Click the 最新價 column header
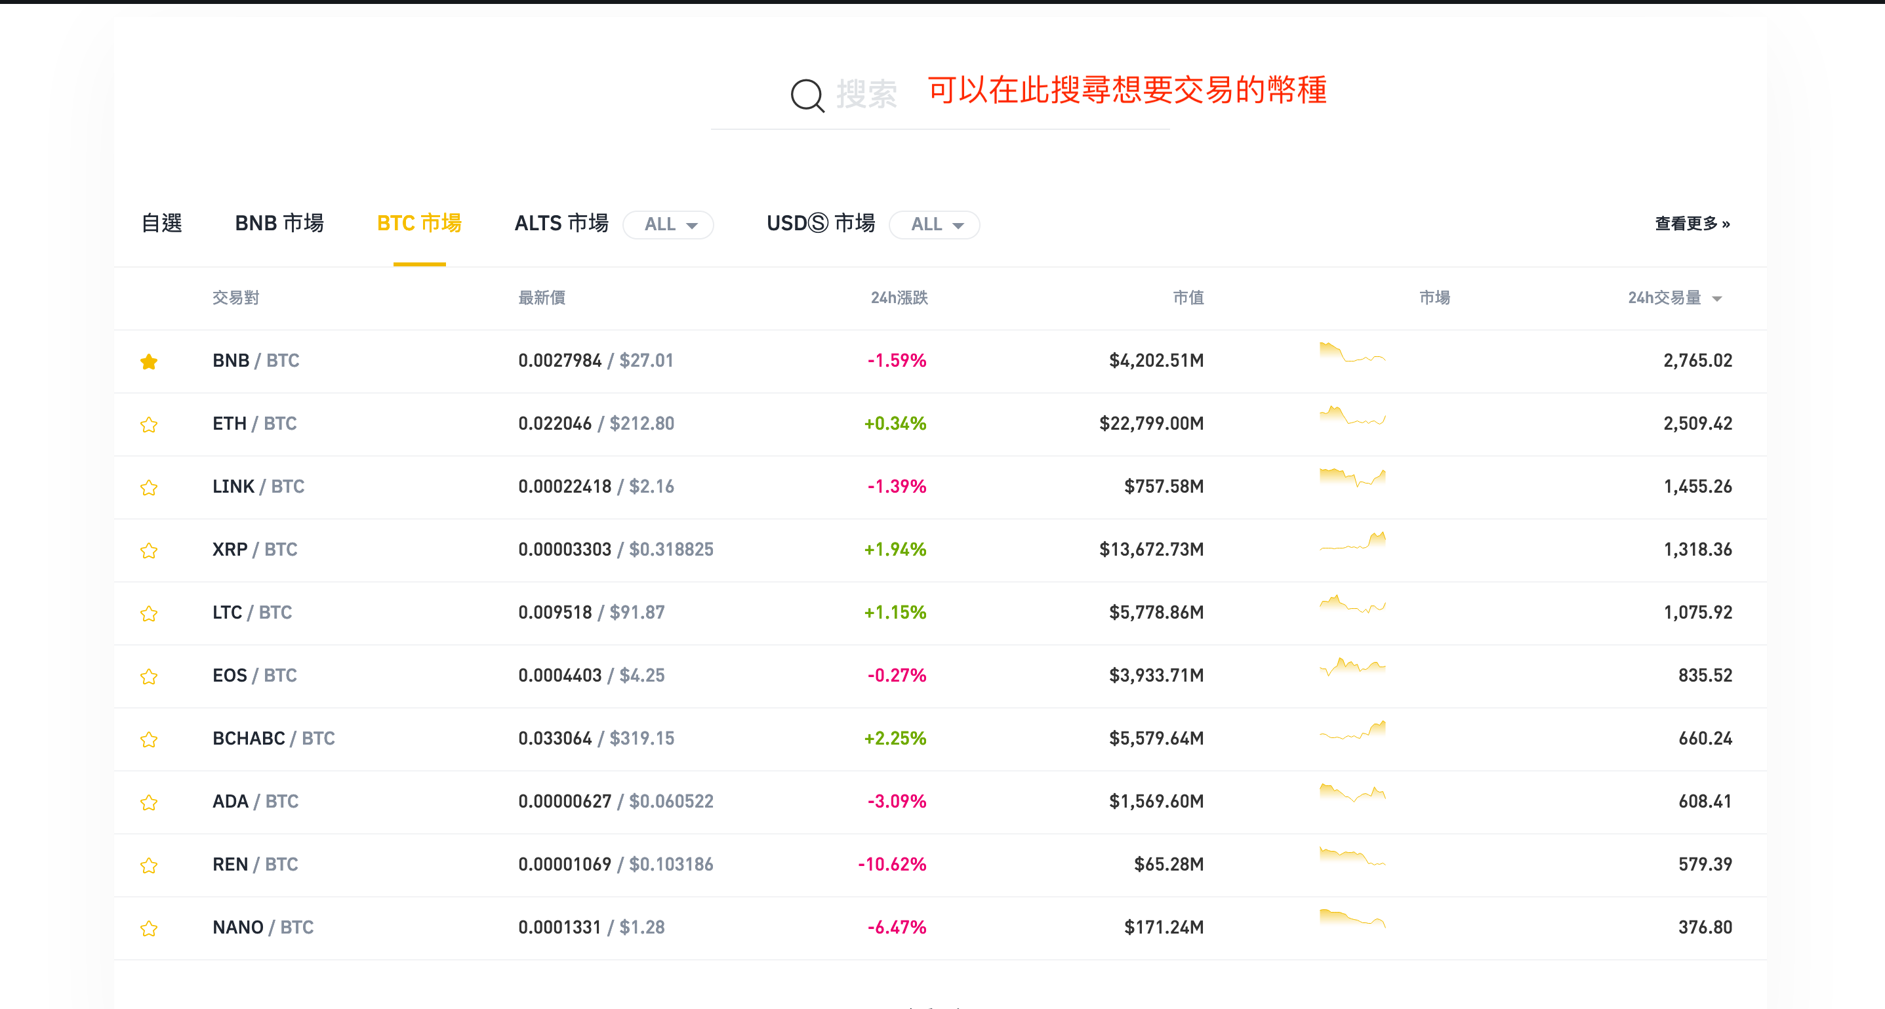The height and width of the screenshot is (1009, 1885). 542,298
